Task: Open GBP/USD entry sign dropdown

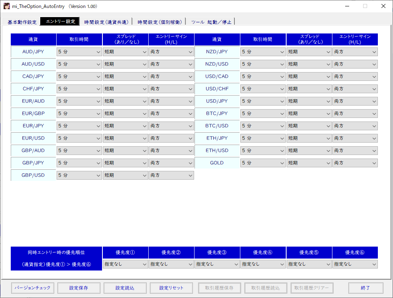Action: tap(171, 175)
